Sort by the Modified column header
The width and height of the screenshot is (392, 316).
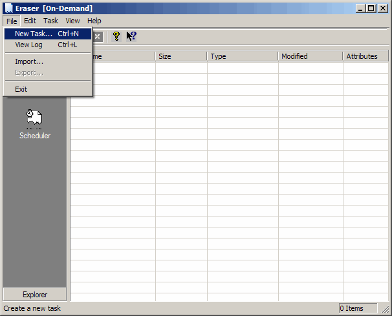310,56
